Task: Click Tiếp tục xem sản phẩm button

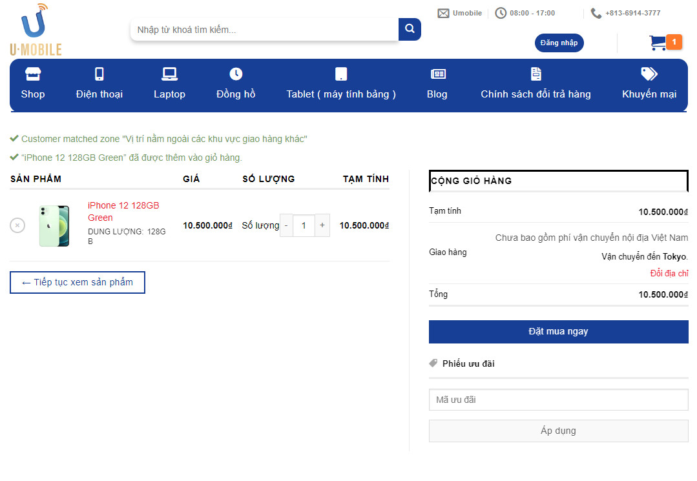Action: pyautogui.click(x=78, y=282)
